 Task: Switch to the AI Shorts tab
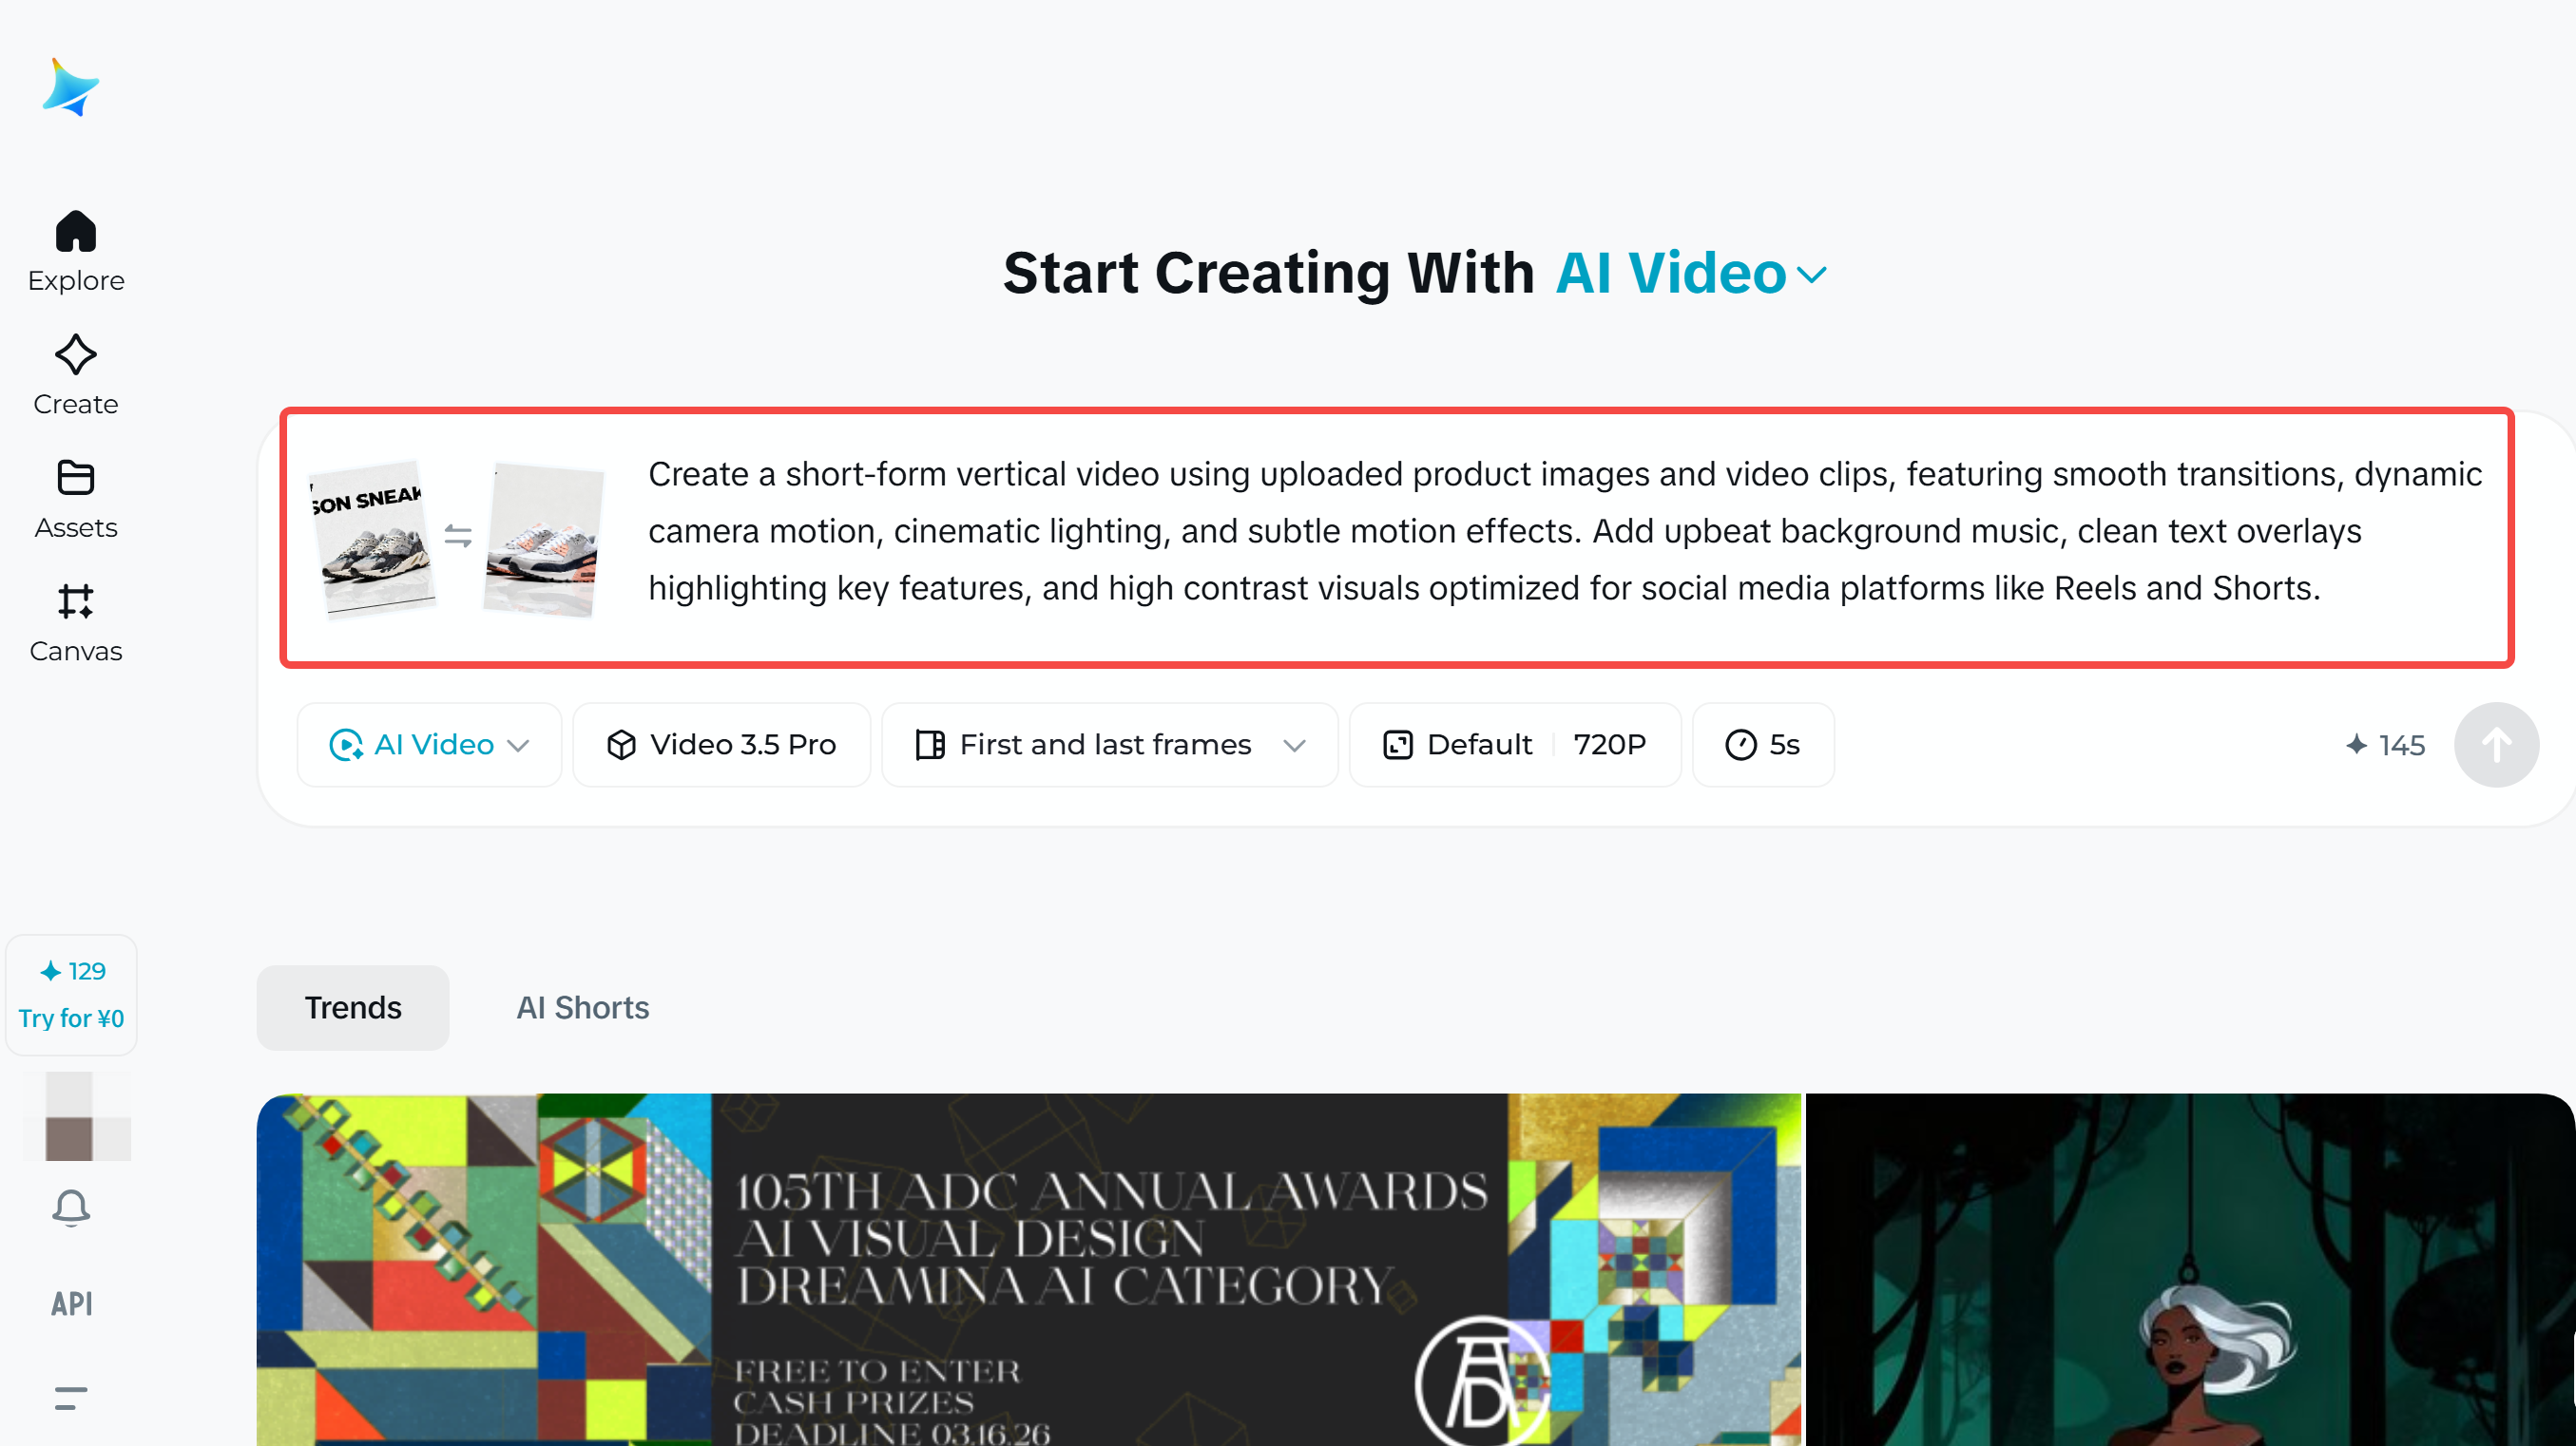(582, 1007)
